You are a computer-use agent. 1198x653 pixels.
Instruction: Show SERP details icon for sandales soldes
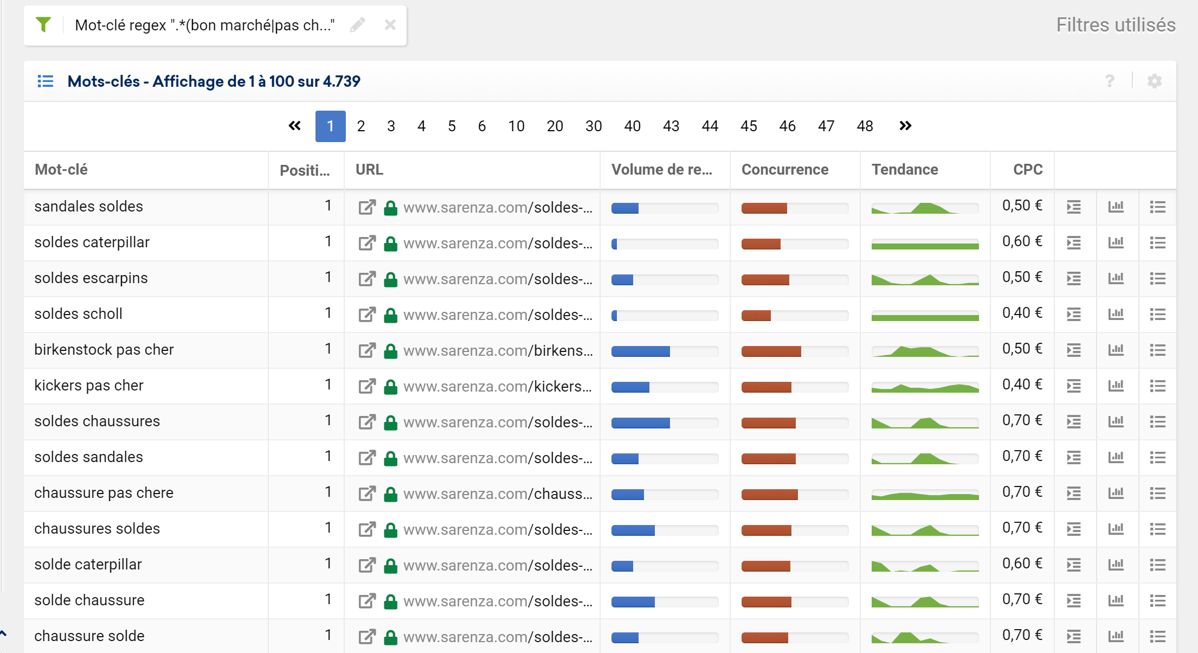click(1074, 207)
